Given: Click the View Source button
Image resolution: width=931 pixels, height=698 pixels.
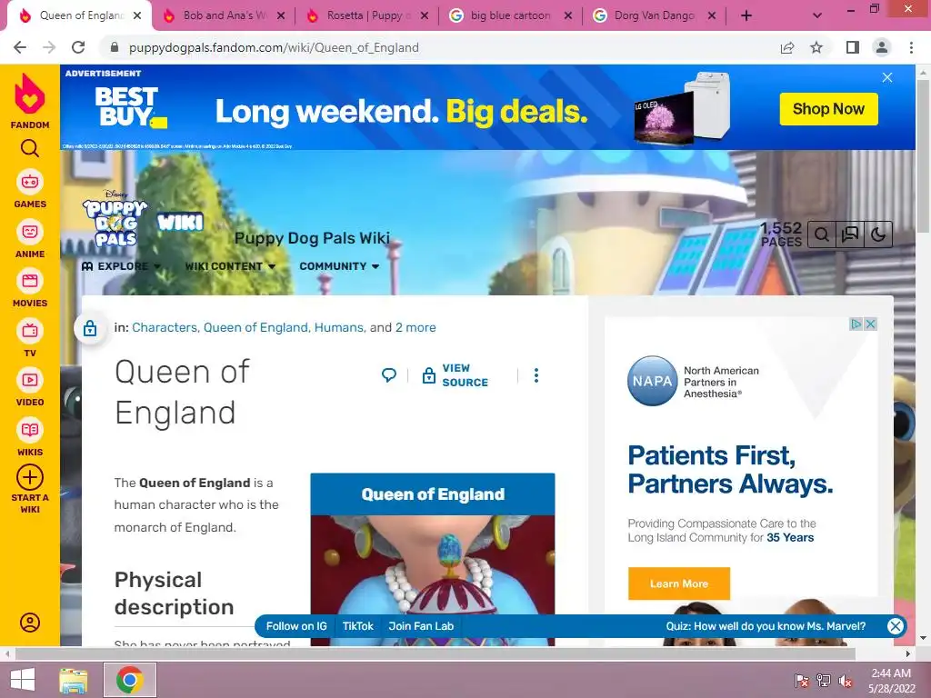Looking at the screenshot, I should [455, 375].
